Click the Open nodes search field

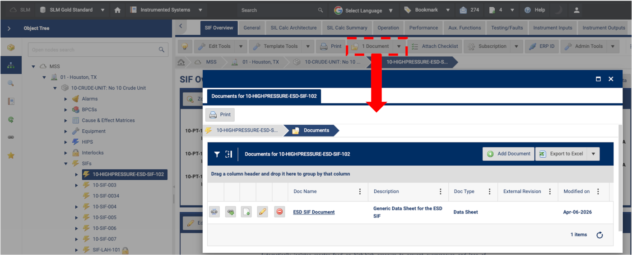click(x=93, y=50)
